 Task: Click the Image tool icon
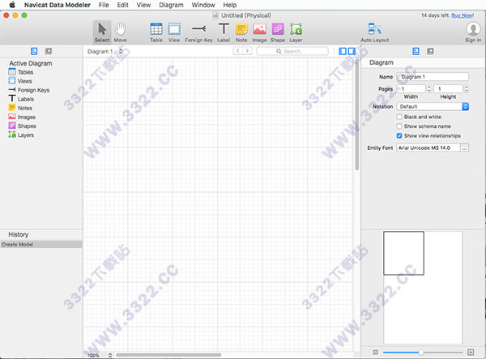[x=259, y=32]
